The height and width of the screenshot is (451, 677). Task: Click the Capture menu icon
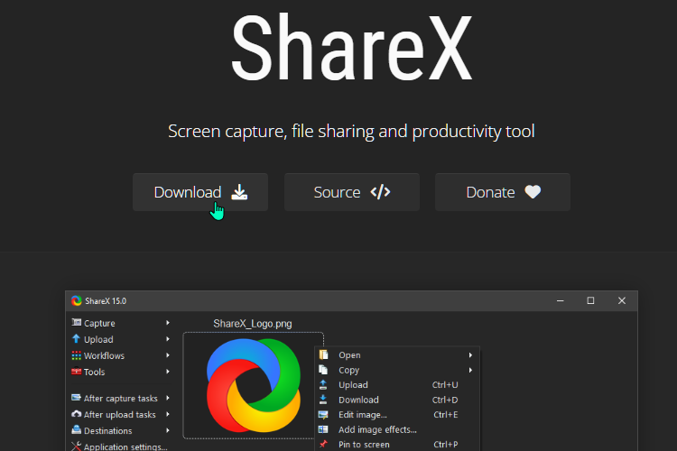(x=77, y=322)
